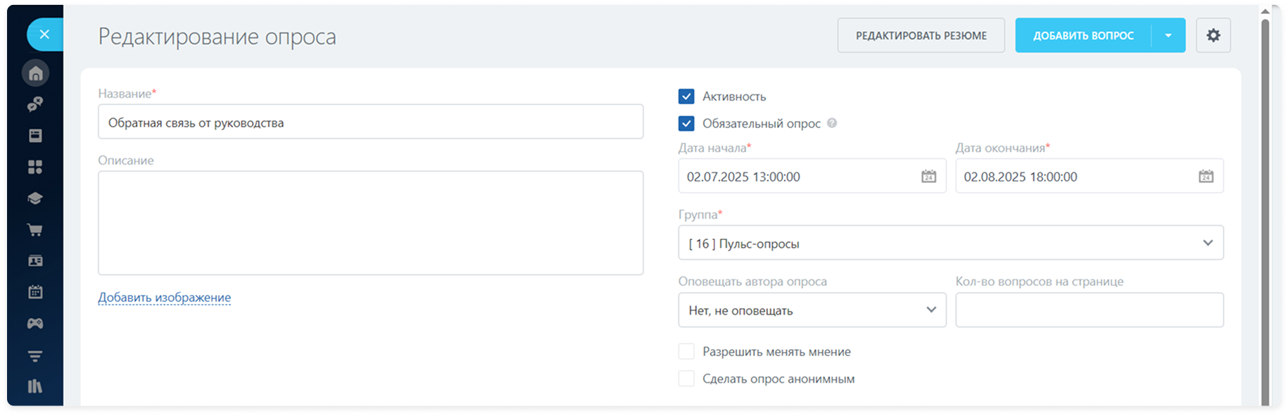Click the home icon in sidebar
Viewport: 1288px width, 416px height.
pyautogui.click(x=35, y=73)
